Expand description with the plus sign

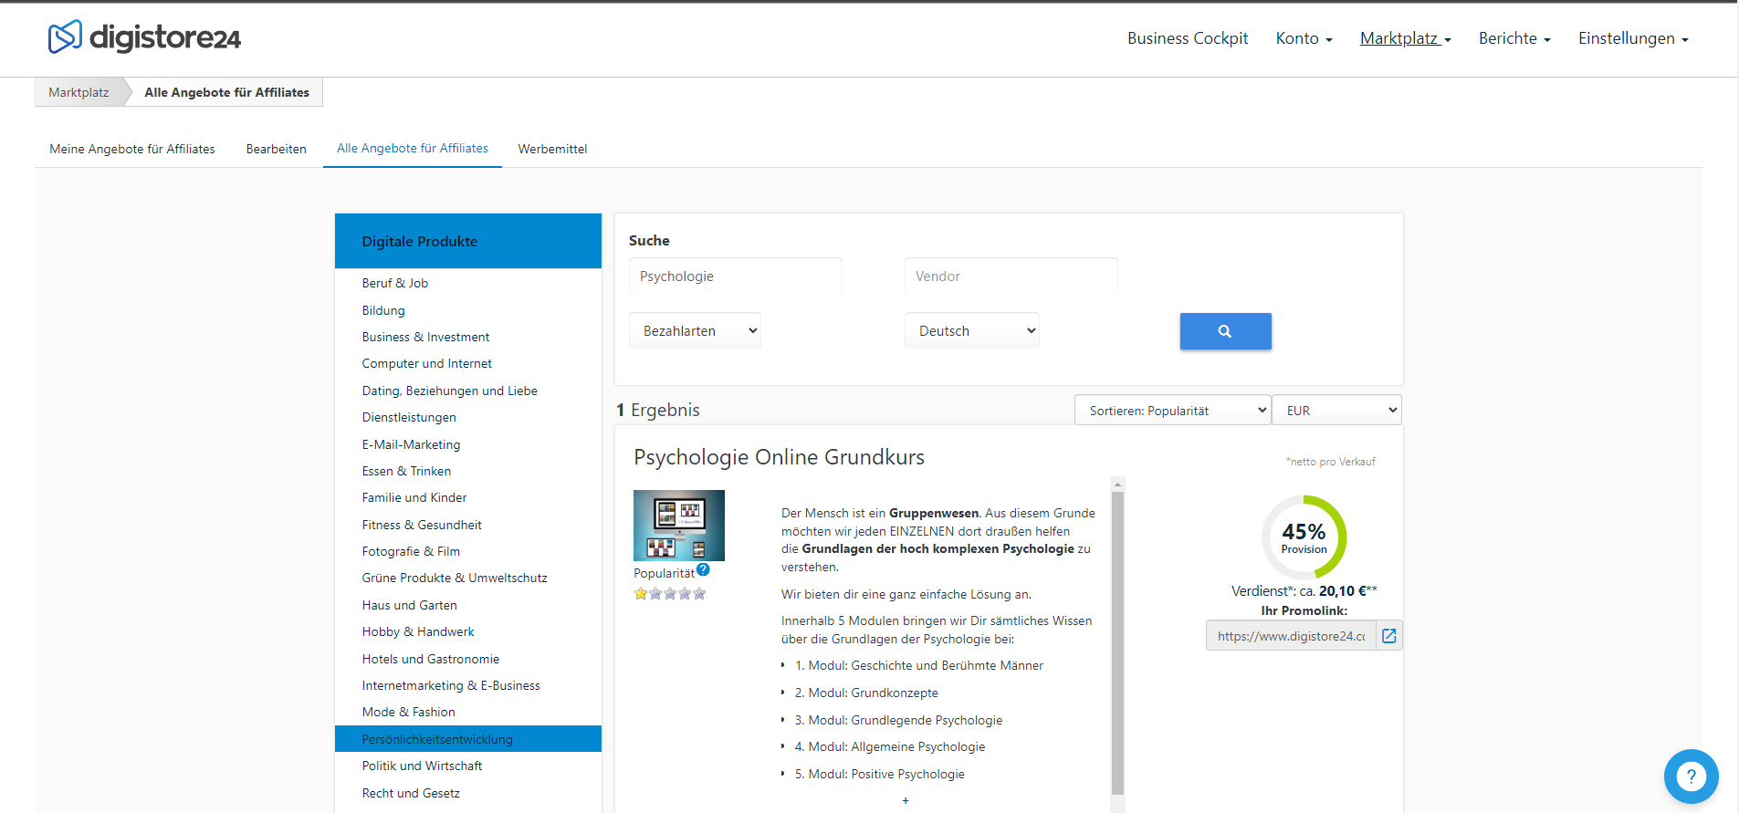pyautogui.click(x=906, y=800)
